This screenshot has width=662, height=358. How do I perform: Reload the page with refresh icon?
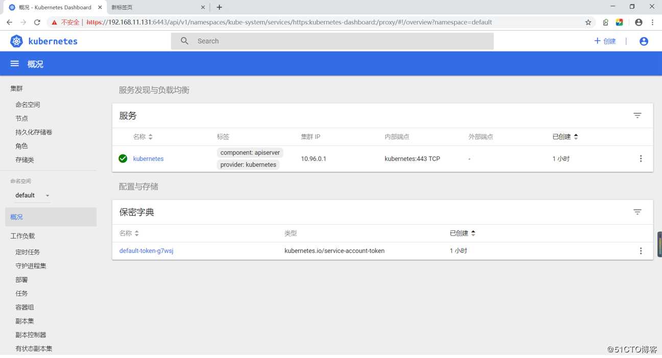[37, 22]
